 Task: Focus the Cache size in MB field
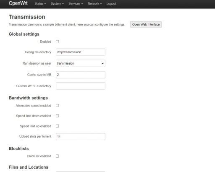pos(81,75)
